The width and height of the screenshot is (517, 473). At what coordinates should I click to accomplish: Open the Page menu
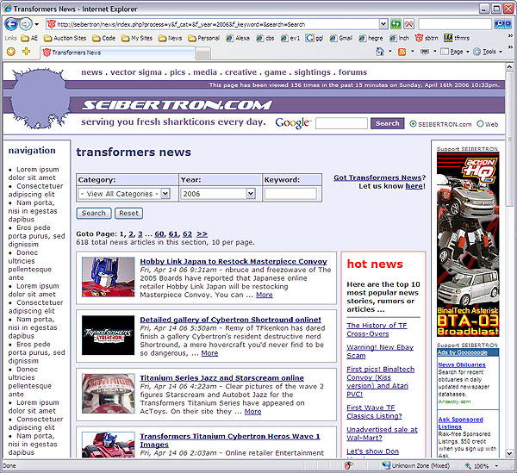click(x=455, y=52)
